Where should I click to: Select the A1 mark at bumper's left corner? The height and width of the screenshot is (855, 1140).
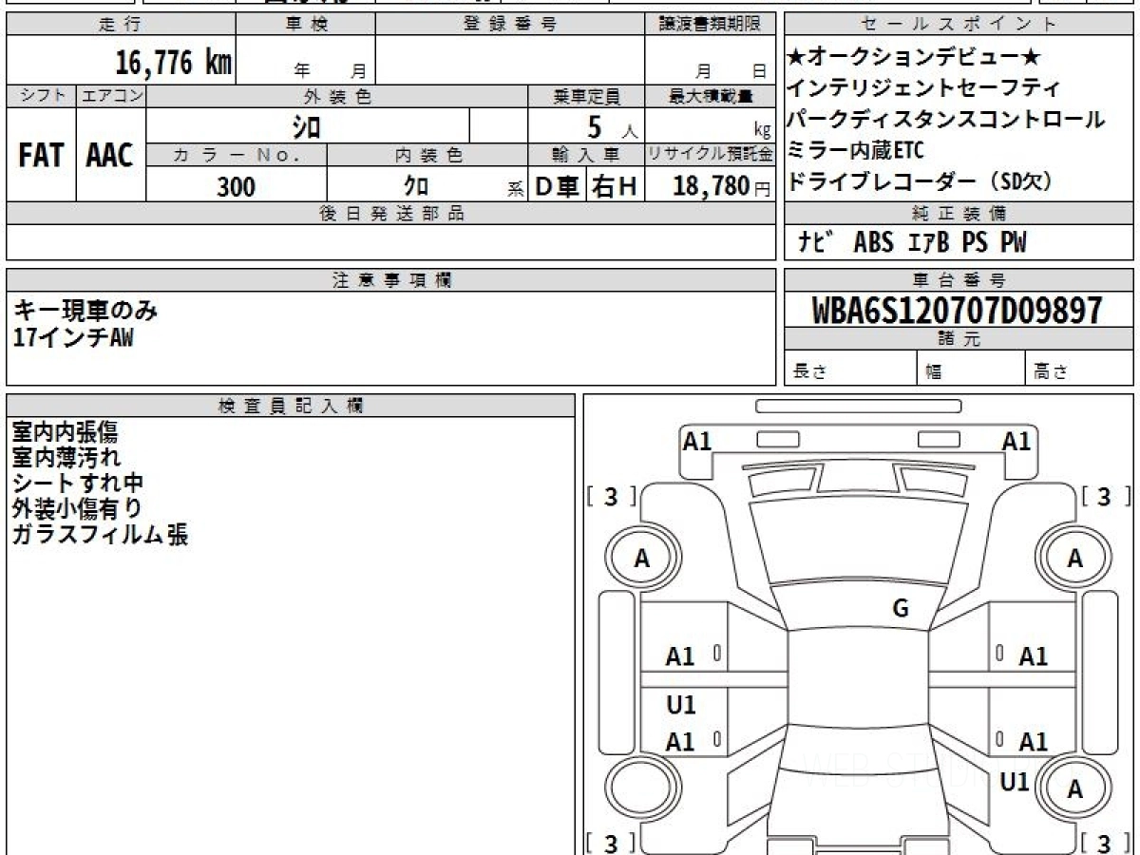(697, 441)
